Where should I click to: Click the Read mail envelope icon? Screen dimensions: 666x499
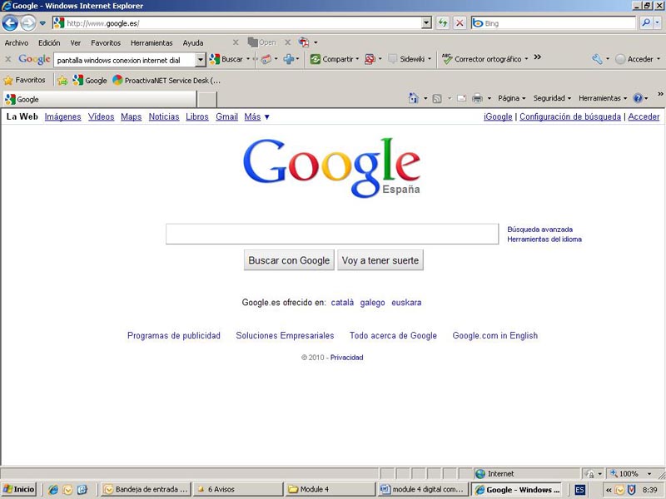[462, 98]
